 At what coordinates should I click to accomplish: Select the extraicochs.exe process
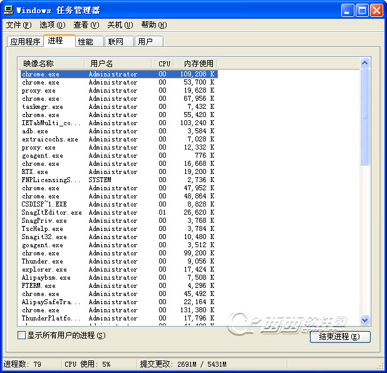click(x=119, y=139)
